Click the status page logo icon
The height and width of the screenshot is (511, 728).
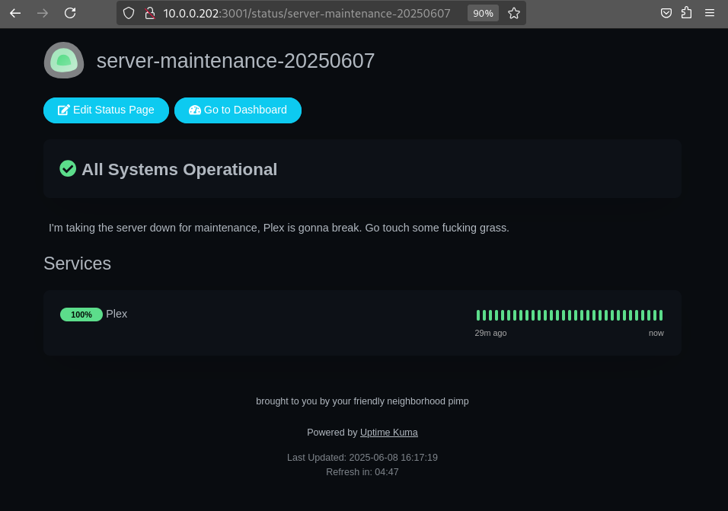64,60
